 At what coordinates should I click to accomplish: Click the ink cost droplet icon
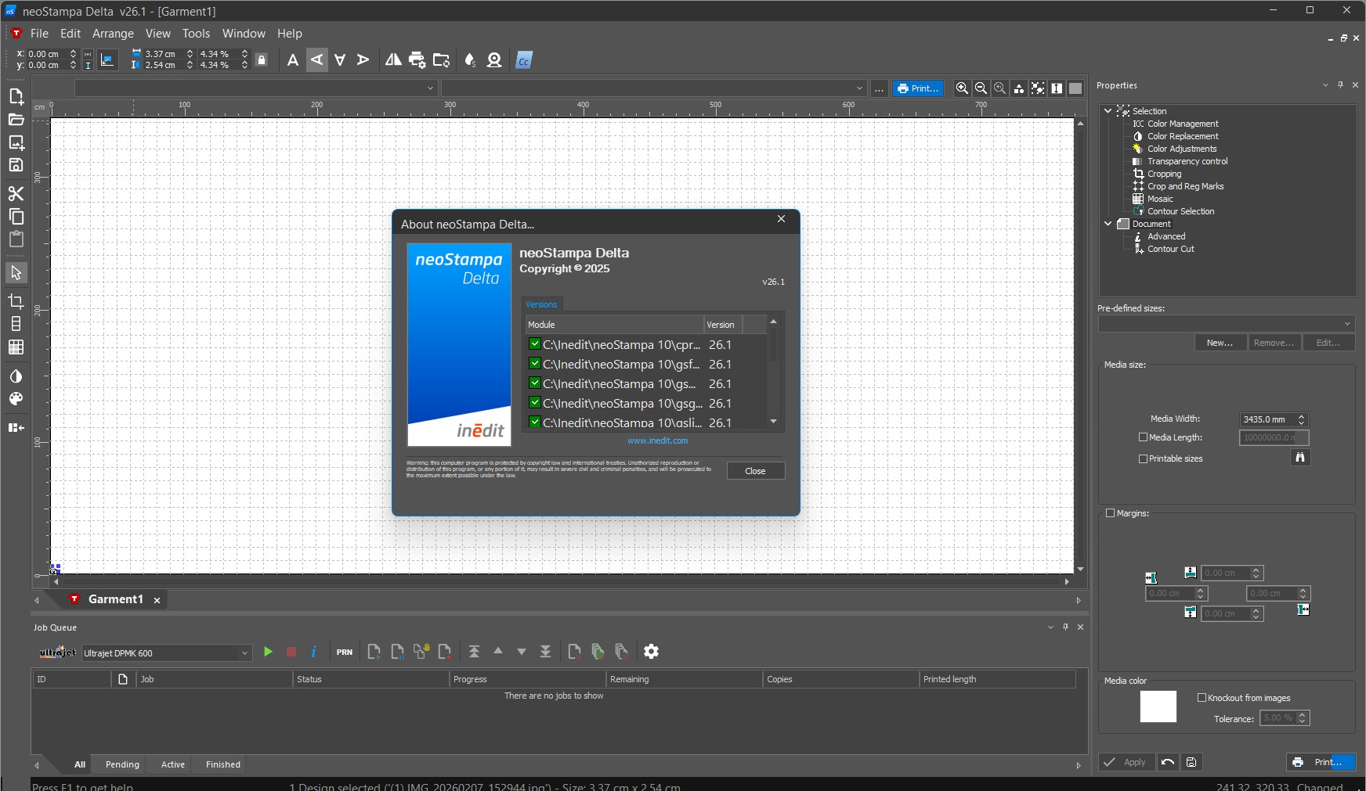[x=470, y=60]
